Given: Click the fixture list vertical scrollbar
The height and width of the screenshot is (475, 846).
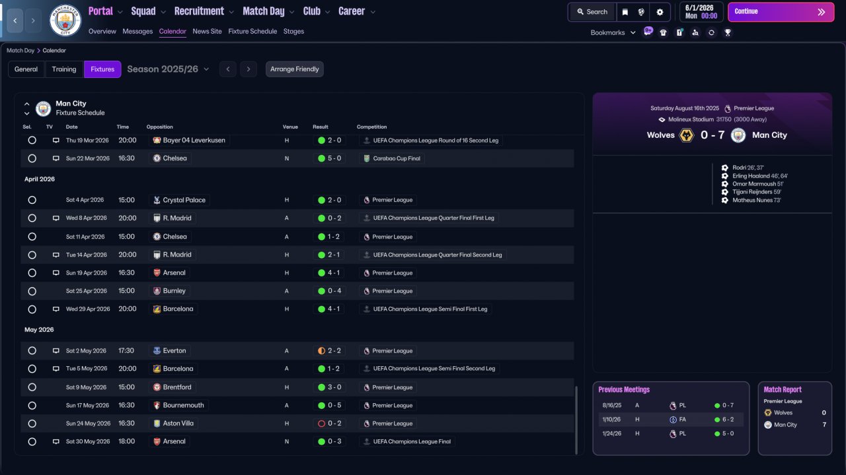Looking at the screenshot, I should (576, 420).
